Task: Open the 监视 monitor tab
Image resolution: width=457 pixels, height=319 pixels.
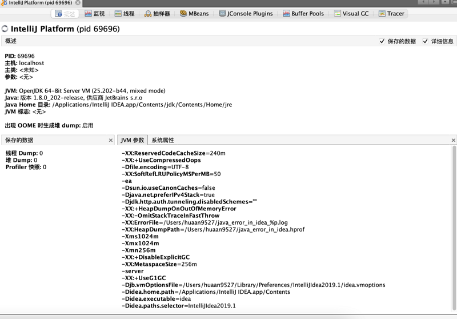Action: pyautogui.click(x=95, y=14)
